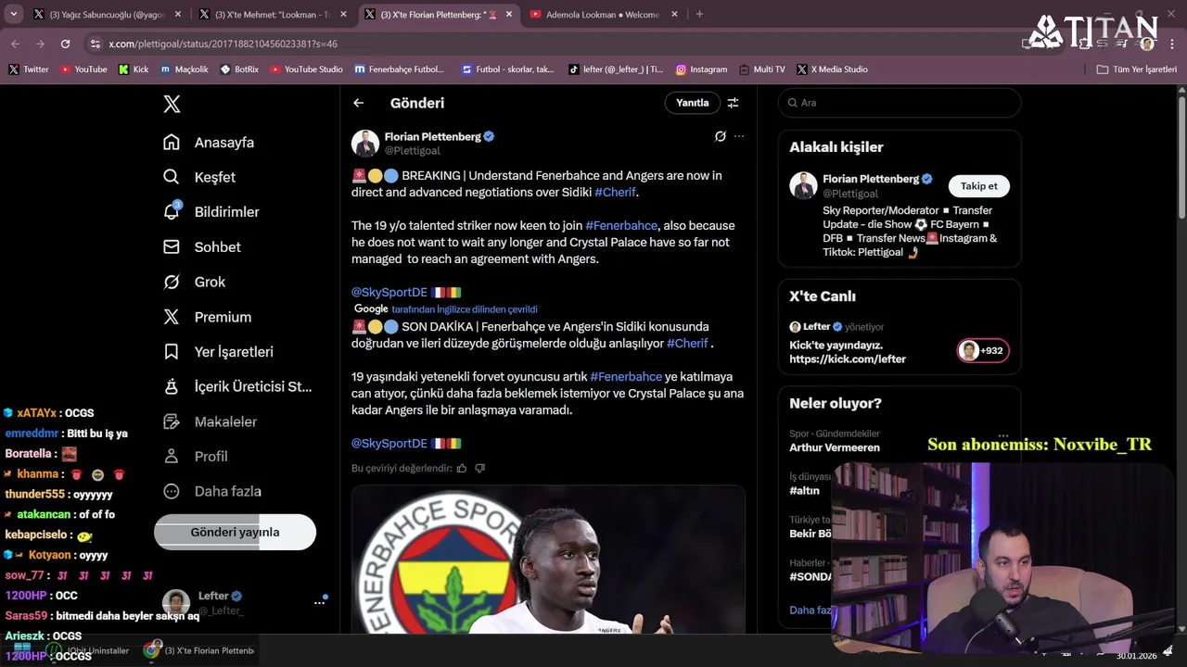Click the Grok icon on Plettenberg's post
Image resolution: width=1187 pixels, height=667 pixels.
coord(720,136)
